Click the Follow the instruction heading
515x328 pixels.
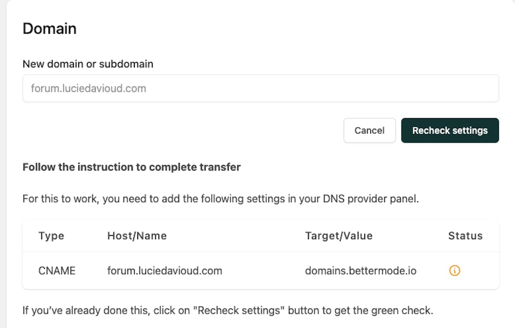132,167
